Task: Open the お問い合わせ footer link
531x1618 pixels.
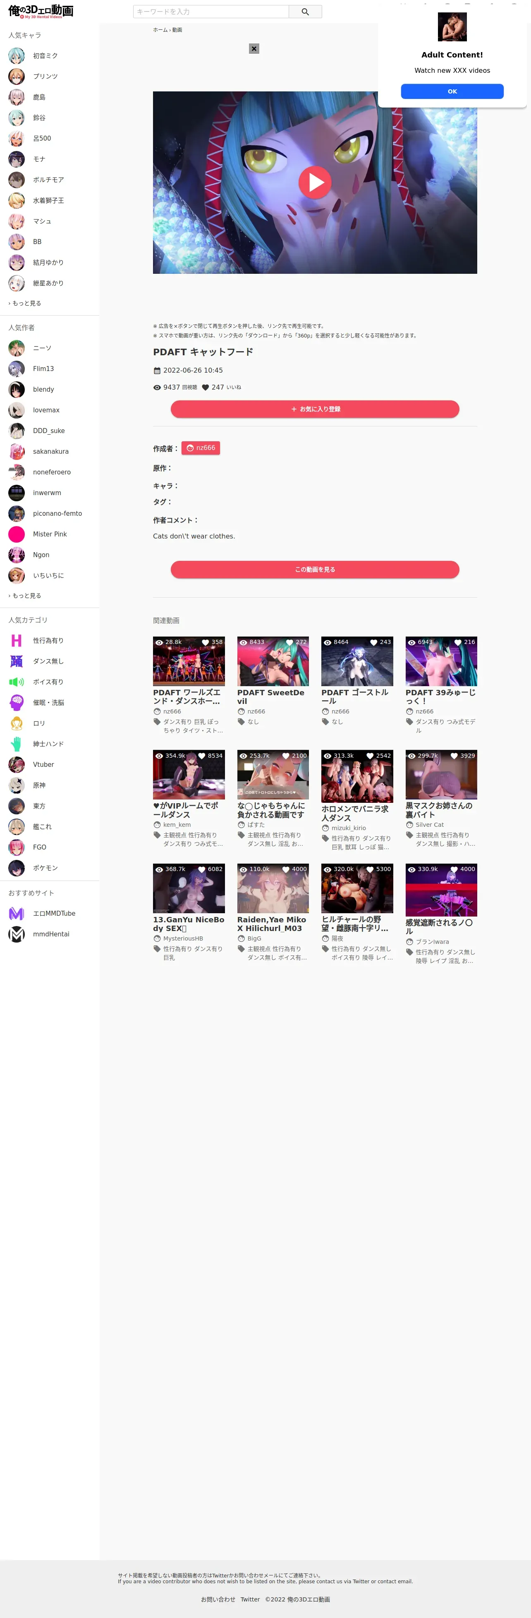Action: 218,1600
